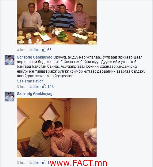Click the 3 hrs timestamp under text comment
Viewport: 153px width, 167px height.
click(21, 87)
